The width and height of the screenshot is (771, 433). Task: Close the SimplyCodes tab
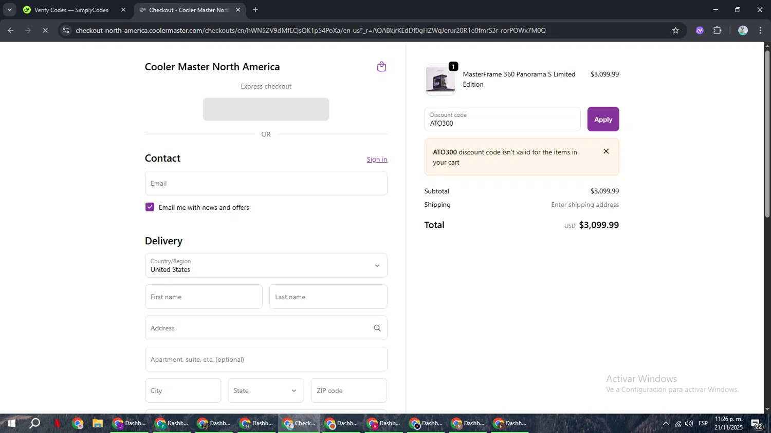coord(123,10)
